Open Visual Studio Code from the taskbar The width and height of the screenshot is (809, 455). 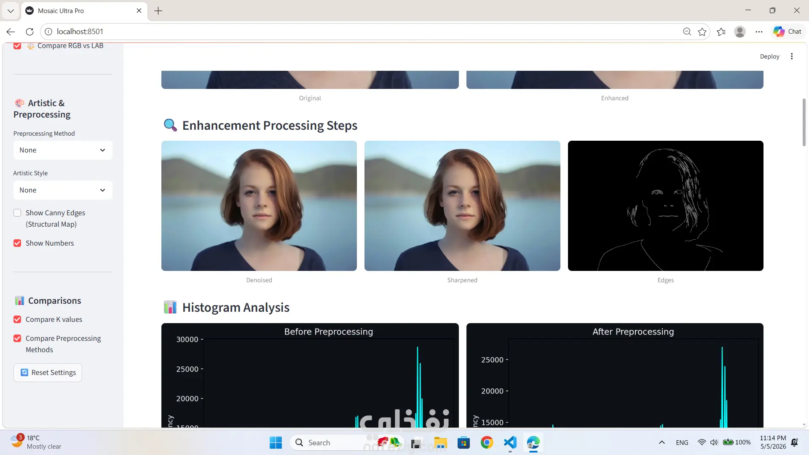click(510, 443)
